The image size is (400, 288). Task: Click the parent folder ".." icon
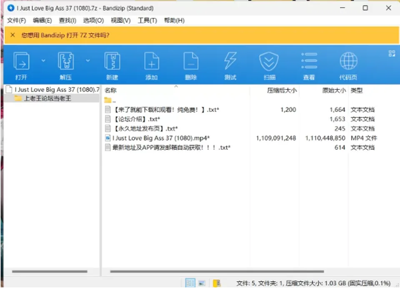point(107,100)
